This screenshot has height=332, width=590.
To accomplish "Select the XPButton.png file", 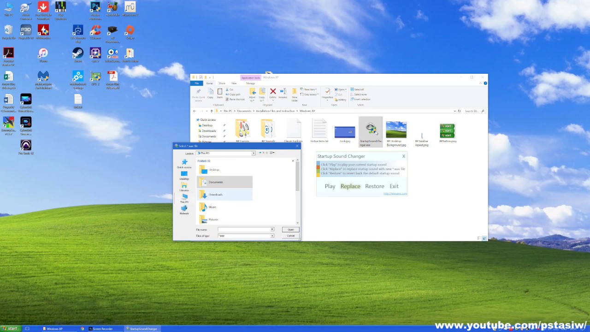I will point(448,132).
